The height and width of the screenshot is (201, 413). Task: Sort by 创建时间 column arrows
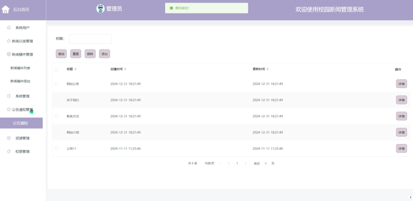(125, 69)
